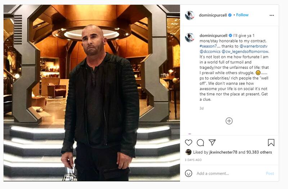View the 93,383 others likes list
Screen dimensions: 288x189
pyautogui.click(x=259, y=152)
